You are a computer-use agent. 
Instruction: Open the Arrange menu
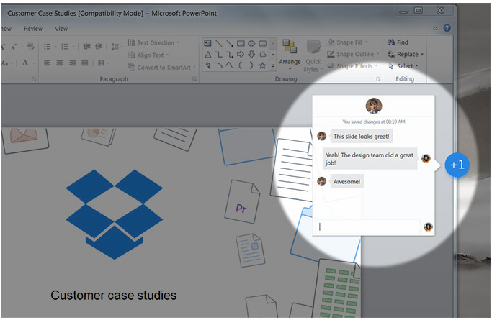point(290,55)
